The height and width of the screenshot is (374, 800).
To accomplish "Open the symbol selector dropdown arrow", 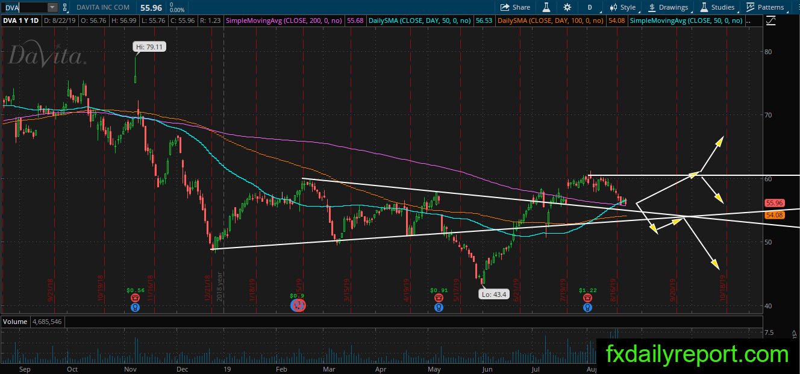I will coord(52,7).
